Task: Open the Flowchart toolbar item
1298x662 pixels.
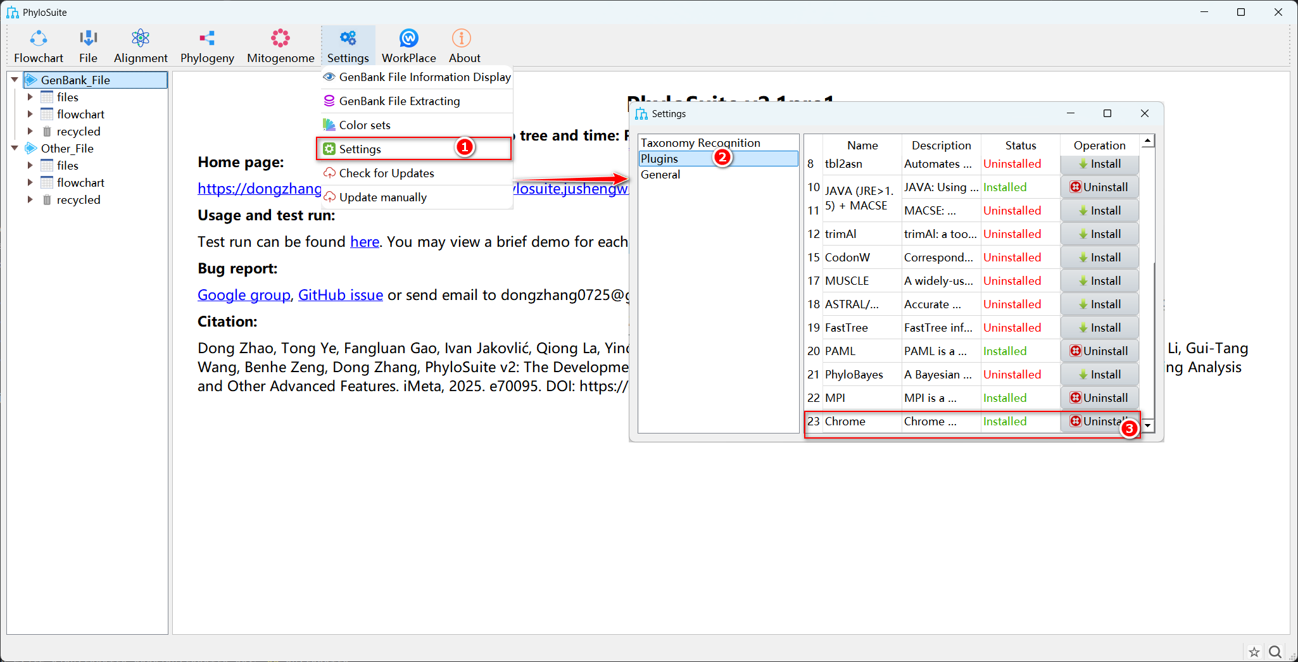Action: [x=39, y=46]
